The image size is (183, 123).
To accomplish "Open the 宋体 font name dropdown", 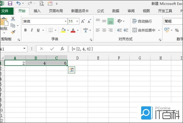I will [x=66, y=21].
